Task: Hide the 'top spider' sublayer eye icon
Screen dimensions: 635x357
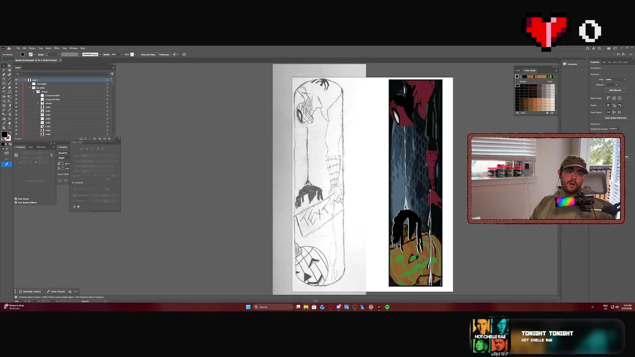Action: click(16, 88)
